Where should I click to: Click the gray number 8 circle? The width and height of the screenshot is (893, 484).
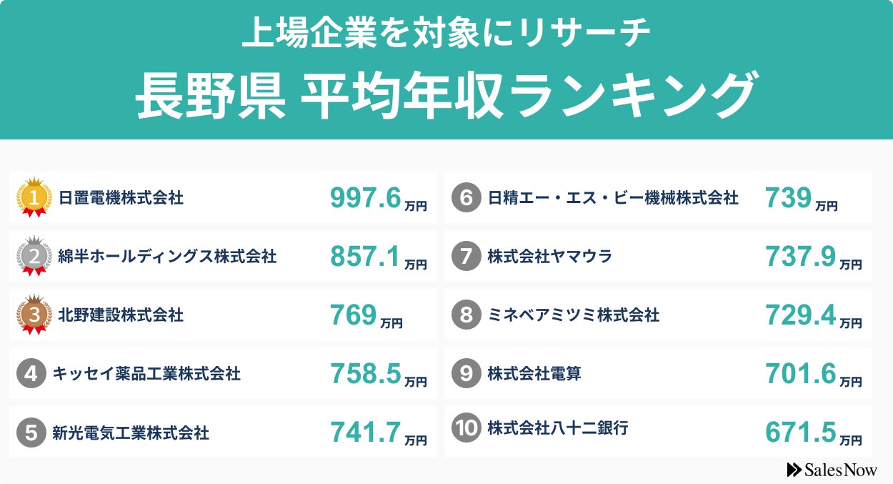[x=466, y=315]
